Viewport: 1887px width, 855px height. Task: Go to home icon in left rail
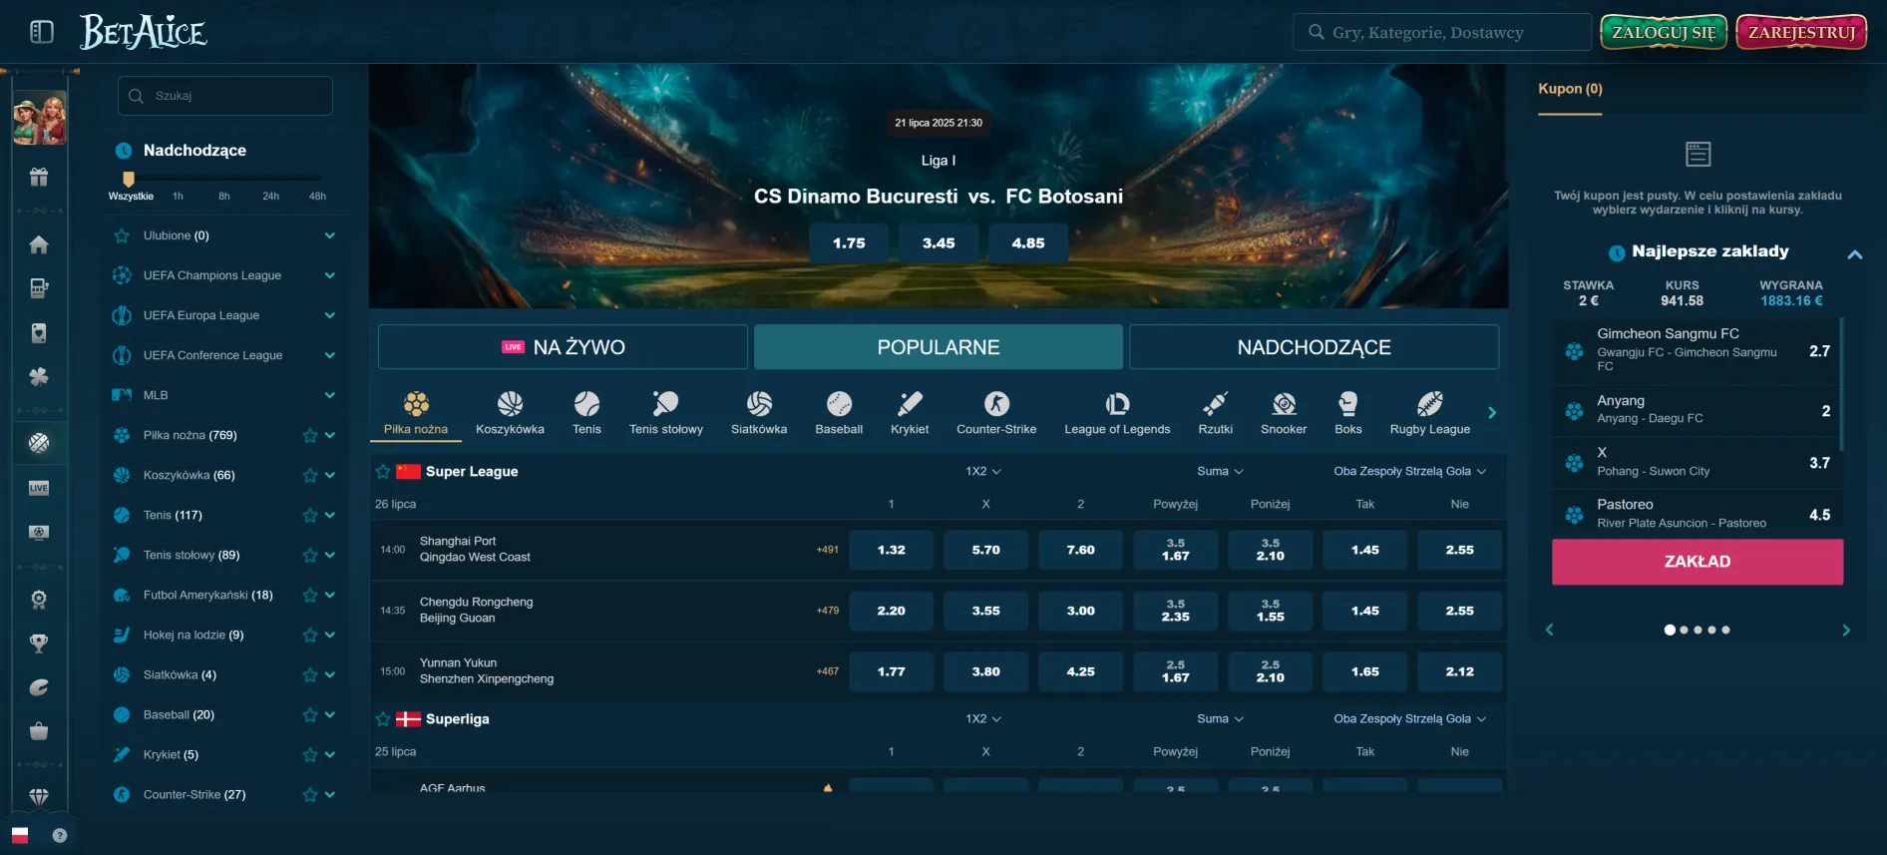(39, 244)
